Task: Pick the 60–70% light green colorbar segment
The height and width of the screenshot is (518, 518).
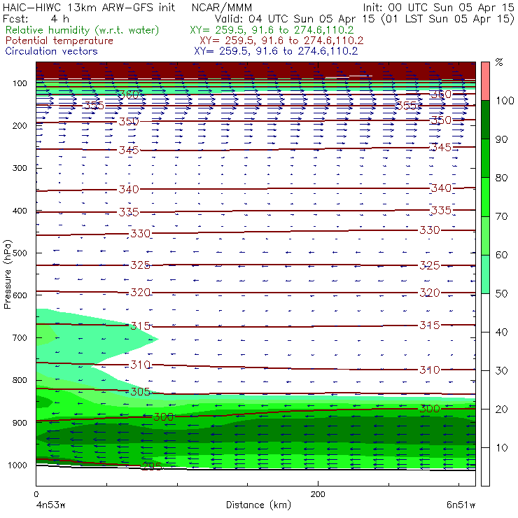Action: click(485, 235)
